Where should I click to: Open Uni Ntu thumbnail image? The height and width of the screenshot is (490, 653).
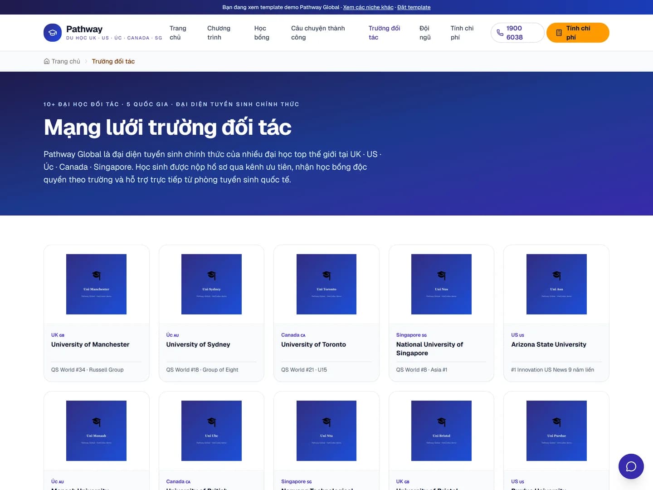[x=326, y=431]
